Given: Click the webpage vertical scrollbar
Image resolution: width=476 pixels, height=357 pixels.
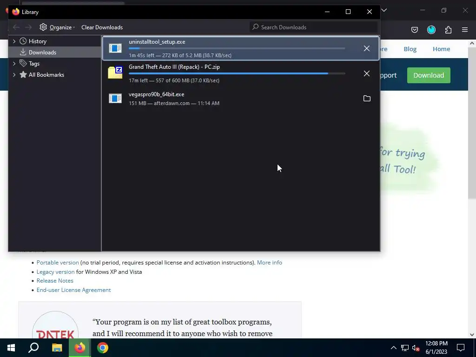Looking at the screenshot, I should (x=472, y=123).
